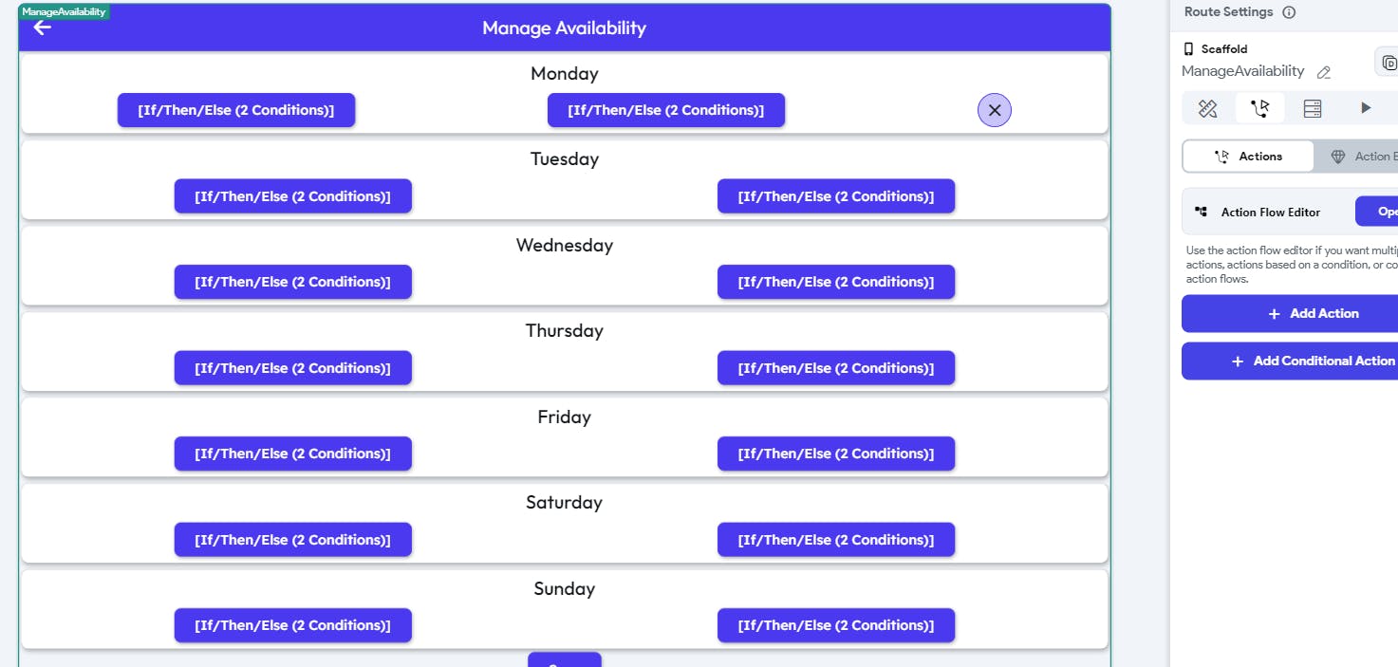Click the Sunday day label
Image resolution: width=1398 pixels, height=667 pixels.
[564, 588]
